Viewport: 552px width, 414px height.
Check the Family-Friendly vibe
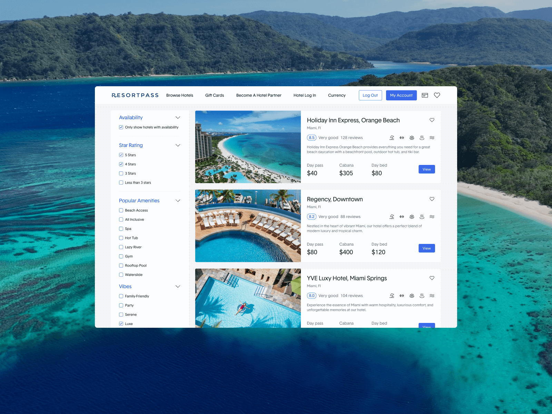click(x=121, y=296)
